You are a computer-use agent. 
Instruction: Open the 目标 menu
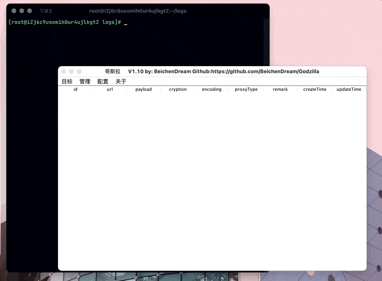67,81
